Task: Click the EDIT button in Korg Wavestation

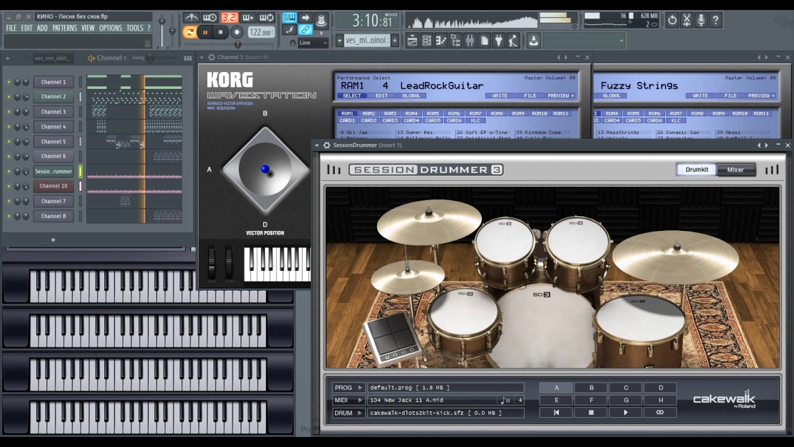Action: pyautogui.click(x=381, y=96)
